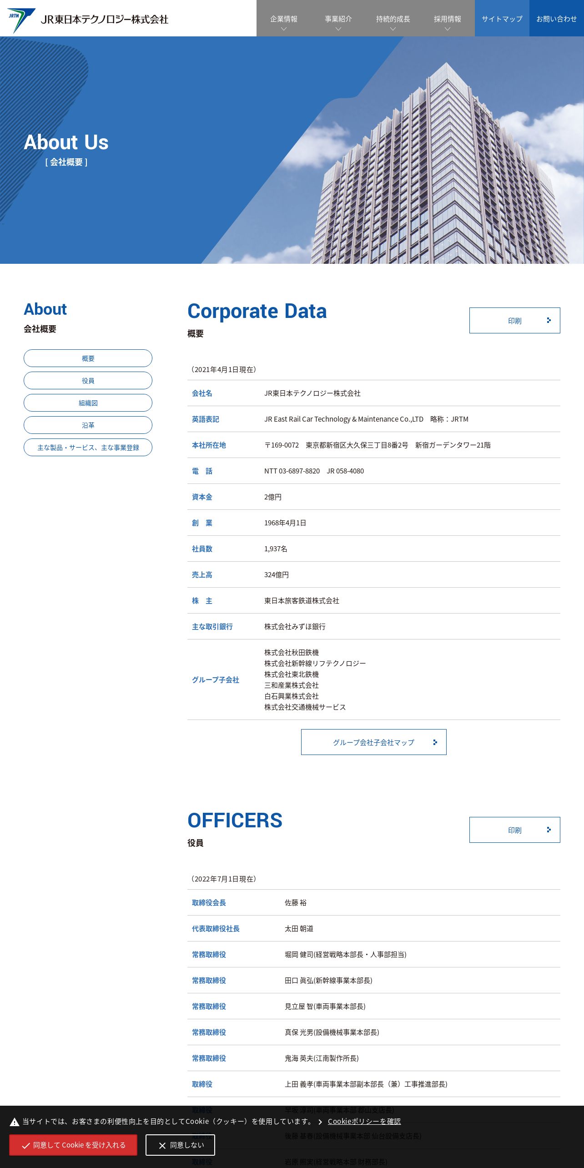
Task: Select subsidiary 白石興業株式会社
Action: [292, 696]
